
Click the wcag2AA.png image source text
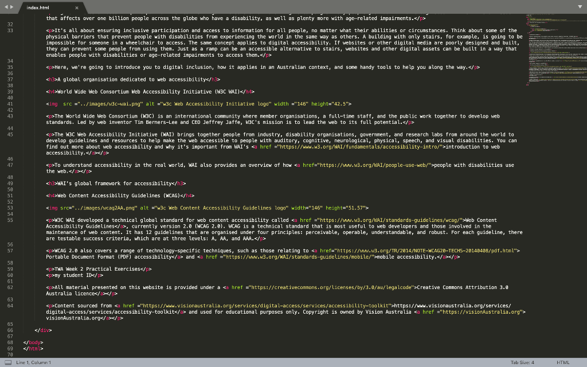point(100,208)
